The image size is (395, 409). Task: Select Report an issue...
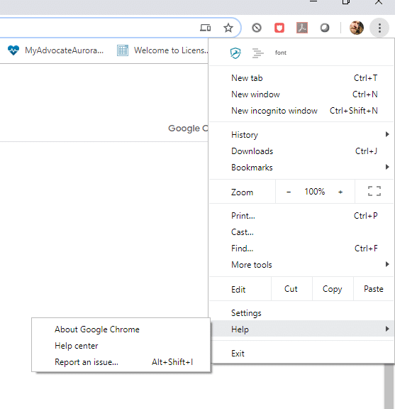[121, 362]
